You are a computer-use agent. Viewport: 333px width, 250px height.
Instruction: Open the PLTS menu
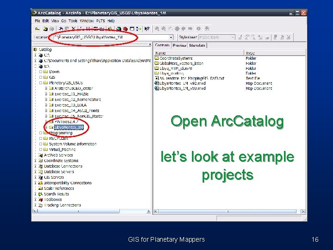pyautogui.click(x=100, y=21)
